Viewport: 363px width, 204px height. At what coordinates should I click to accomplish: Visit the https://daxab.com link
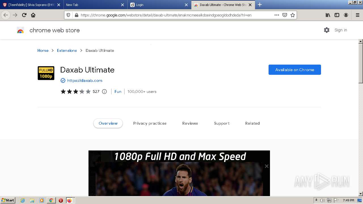(x=85, y=80)
